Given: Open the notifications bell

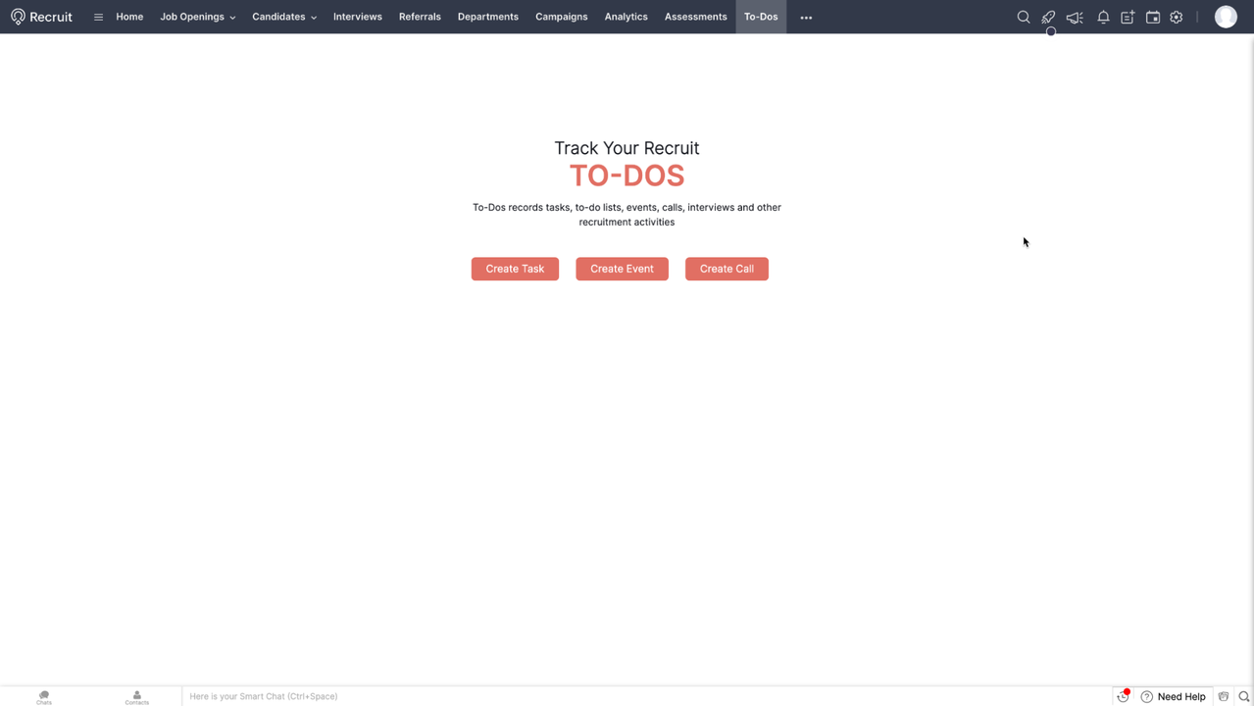Looking at the screenshot, I should [1103, 17].
